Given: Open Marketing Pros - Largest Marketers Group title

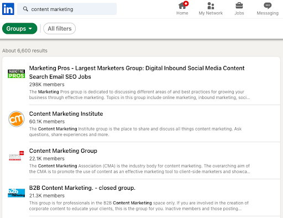Looking at the screenshot, I should click(137, 72).
